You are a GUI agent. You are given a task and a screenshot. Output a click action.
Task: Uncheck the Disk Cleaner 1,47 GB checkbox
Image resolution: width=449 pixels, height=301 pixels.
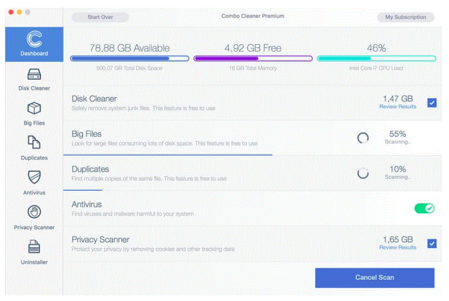(432, 102)
